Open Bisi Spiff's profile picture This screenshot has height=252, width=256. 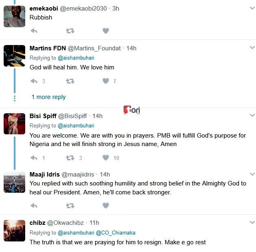tap(14, 123)
